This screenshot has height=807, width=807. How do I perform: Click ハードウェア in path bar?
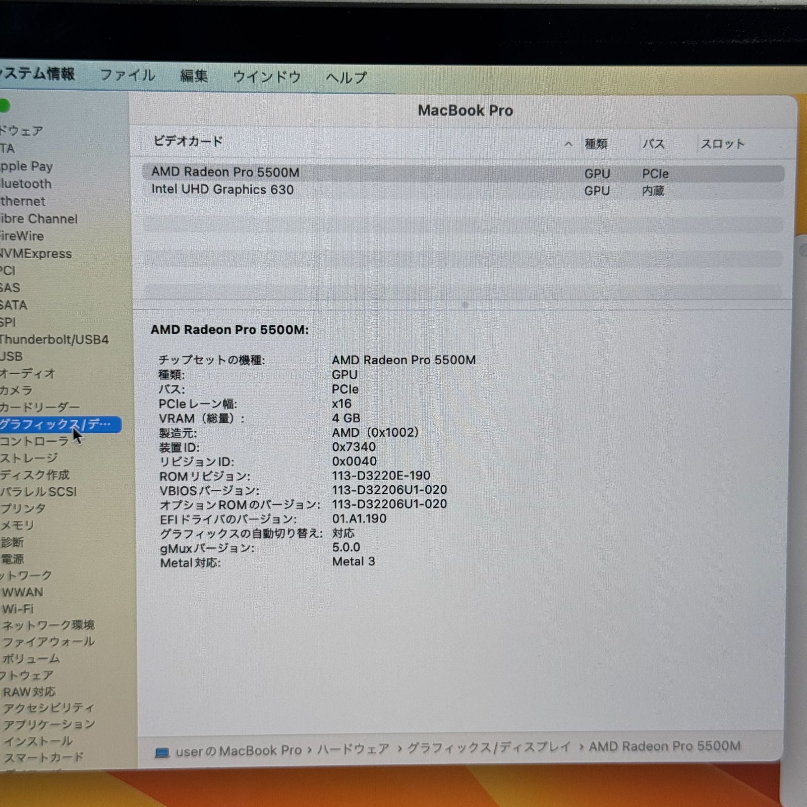coord(353,750)
